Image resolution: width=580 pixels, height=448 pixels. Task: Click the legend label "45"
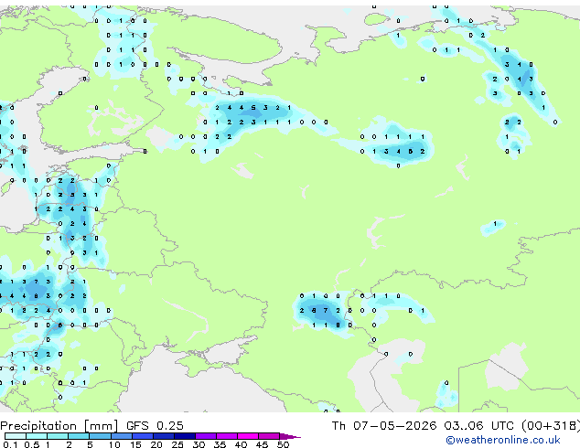coord(262,444)
